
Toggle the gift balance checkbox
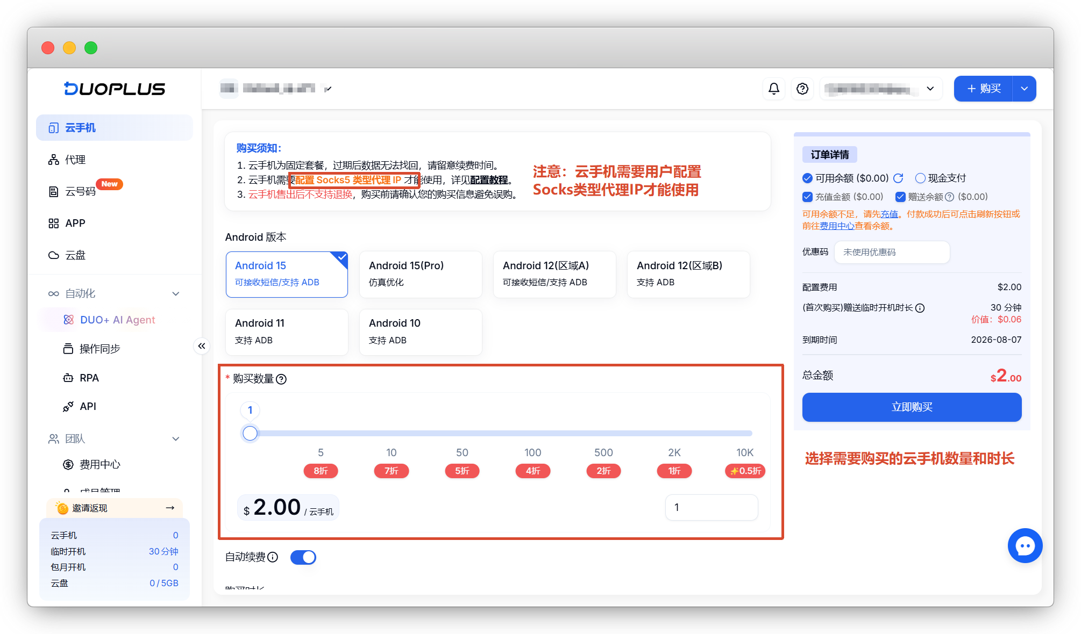click(x=900, y=197)
